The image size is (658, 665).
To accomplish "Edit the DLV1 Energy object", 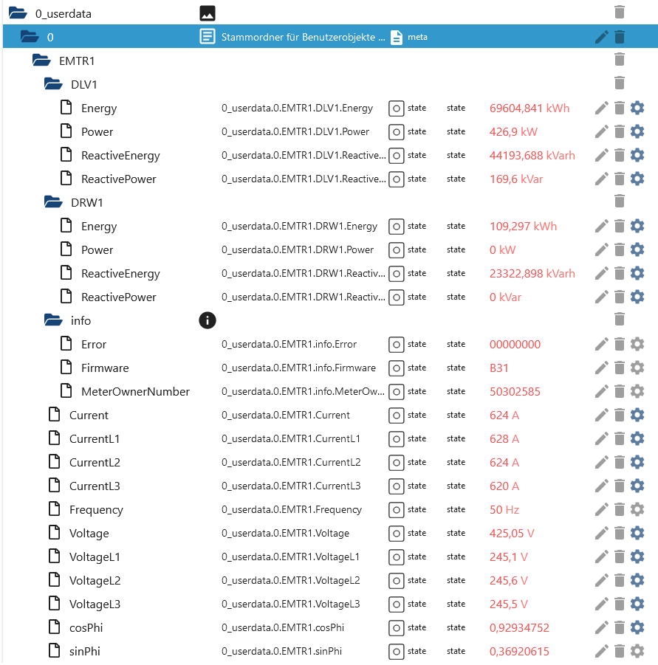I will (602, 108).
